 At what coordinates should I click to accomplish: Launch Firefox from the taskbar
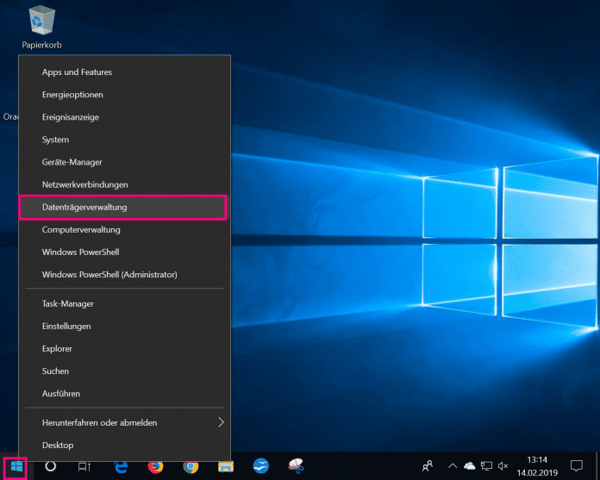pyautogui.click(x=156, y=467)
